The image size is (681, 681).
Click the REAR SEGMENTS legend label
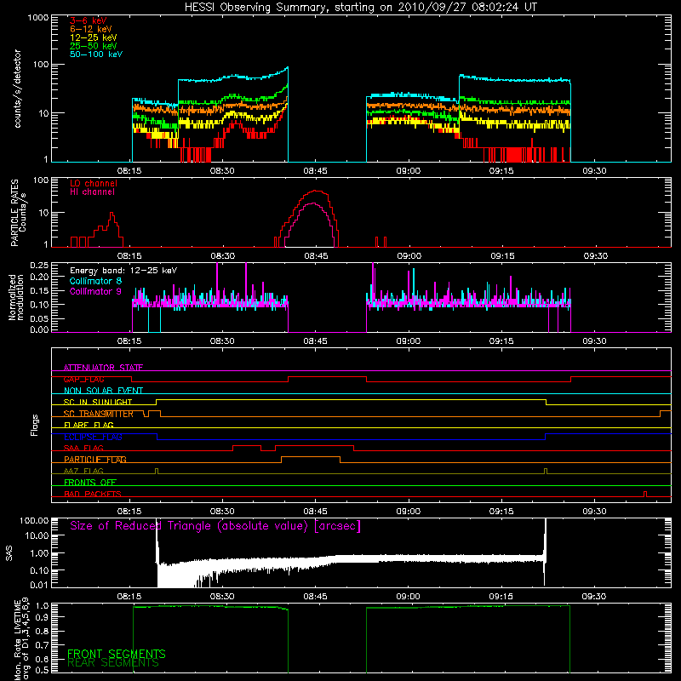tap(113, 663)
